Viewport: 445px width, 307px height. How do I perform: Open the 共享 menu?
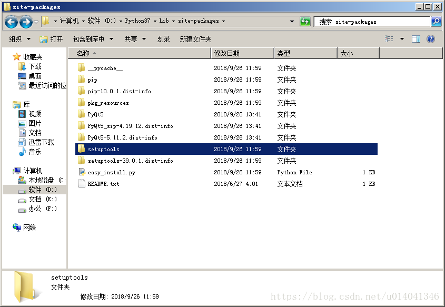click(135, 39)
